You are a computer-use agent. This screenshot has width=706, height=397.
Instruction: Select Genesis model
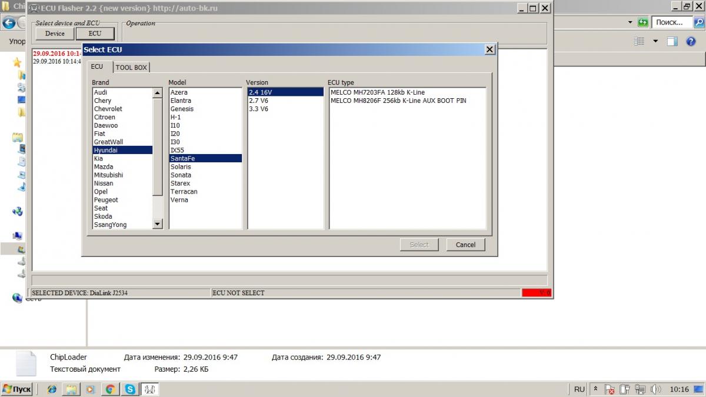[205, 109]
